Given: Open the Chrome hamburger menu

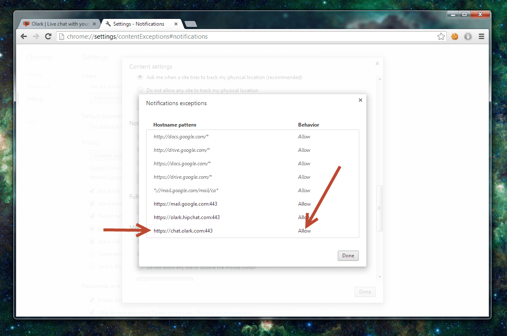Looking at the screenshot, I should click(481, 37).
